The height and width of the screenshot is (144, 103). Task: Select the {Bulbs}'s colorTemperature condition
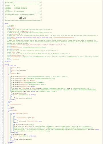pos(19,70)
